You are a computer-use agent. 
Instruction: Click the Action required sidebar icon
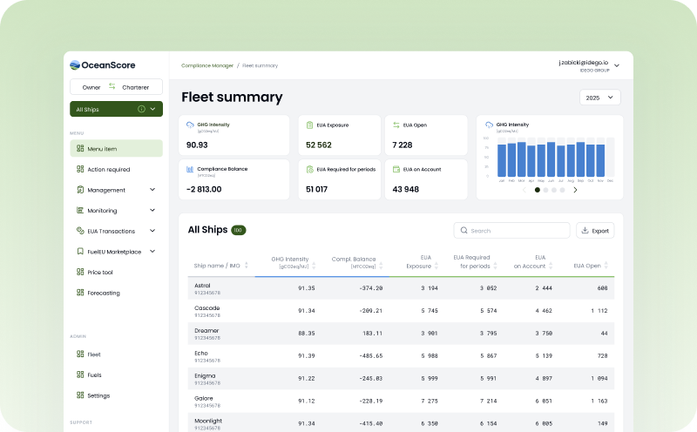point(80,169)
